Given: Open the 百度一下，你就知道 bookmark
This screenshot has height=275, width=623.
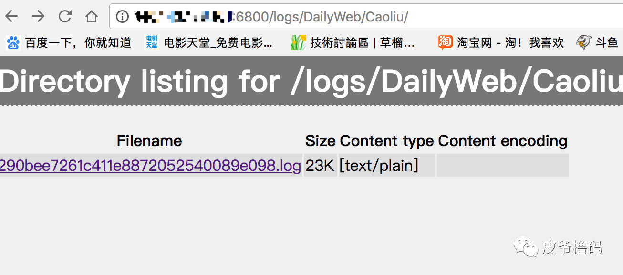Looking at the screenshot, I should [78, 43].
